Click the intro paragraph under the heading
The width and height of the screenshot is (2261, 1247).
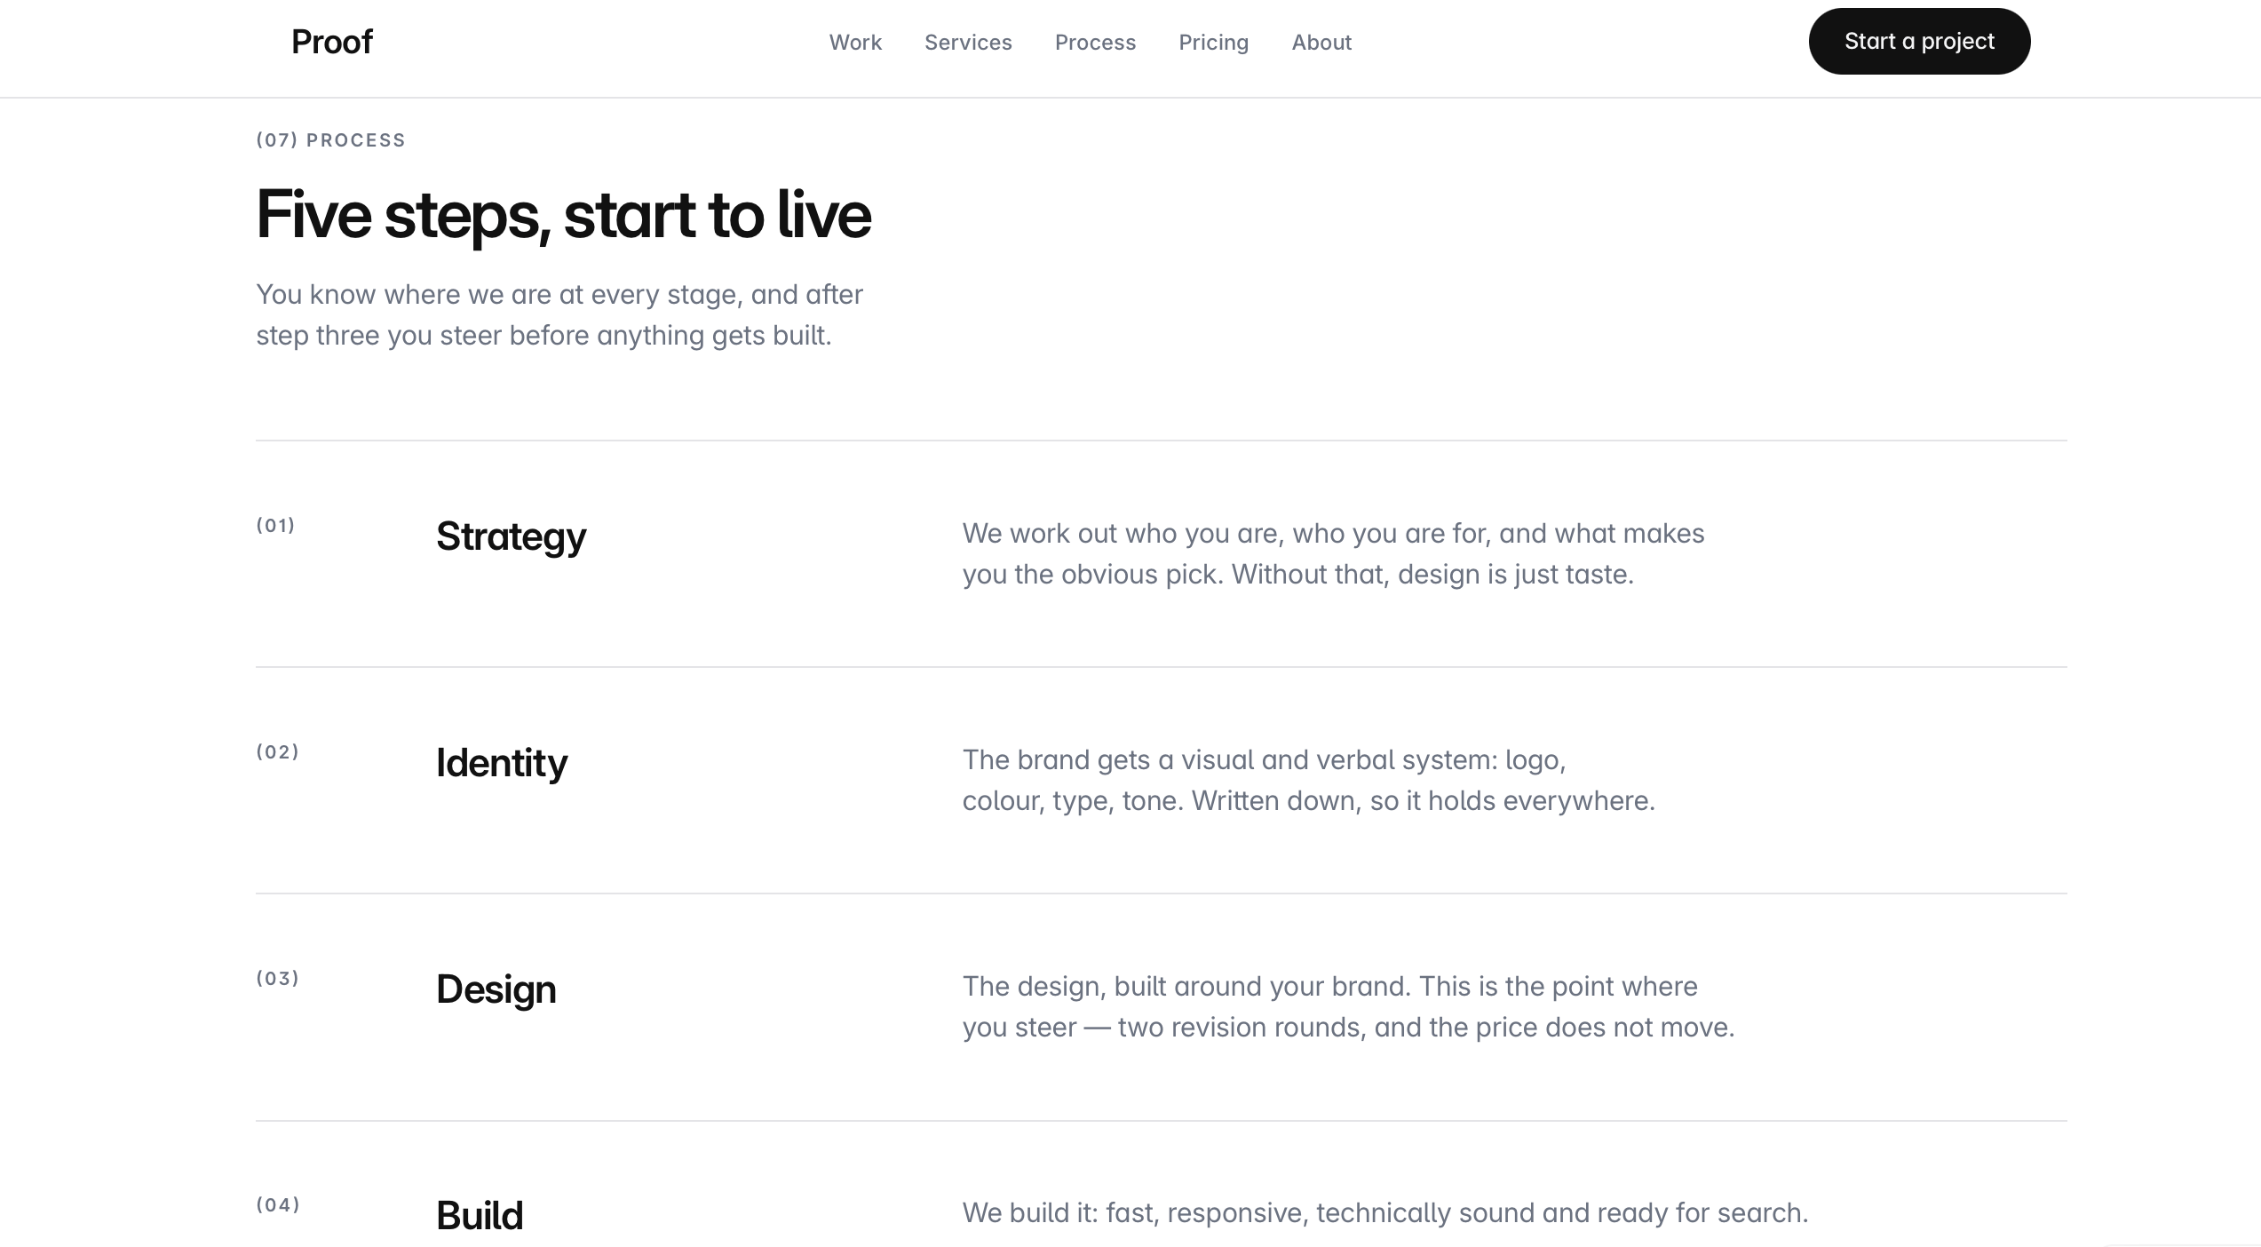(559, 314)
